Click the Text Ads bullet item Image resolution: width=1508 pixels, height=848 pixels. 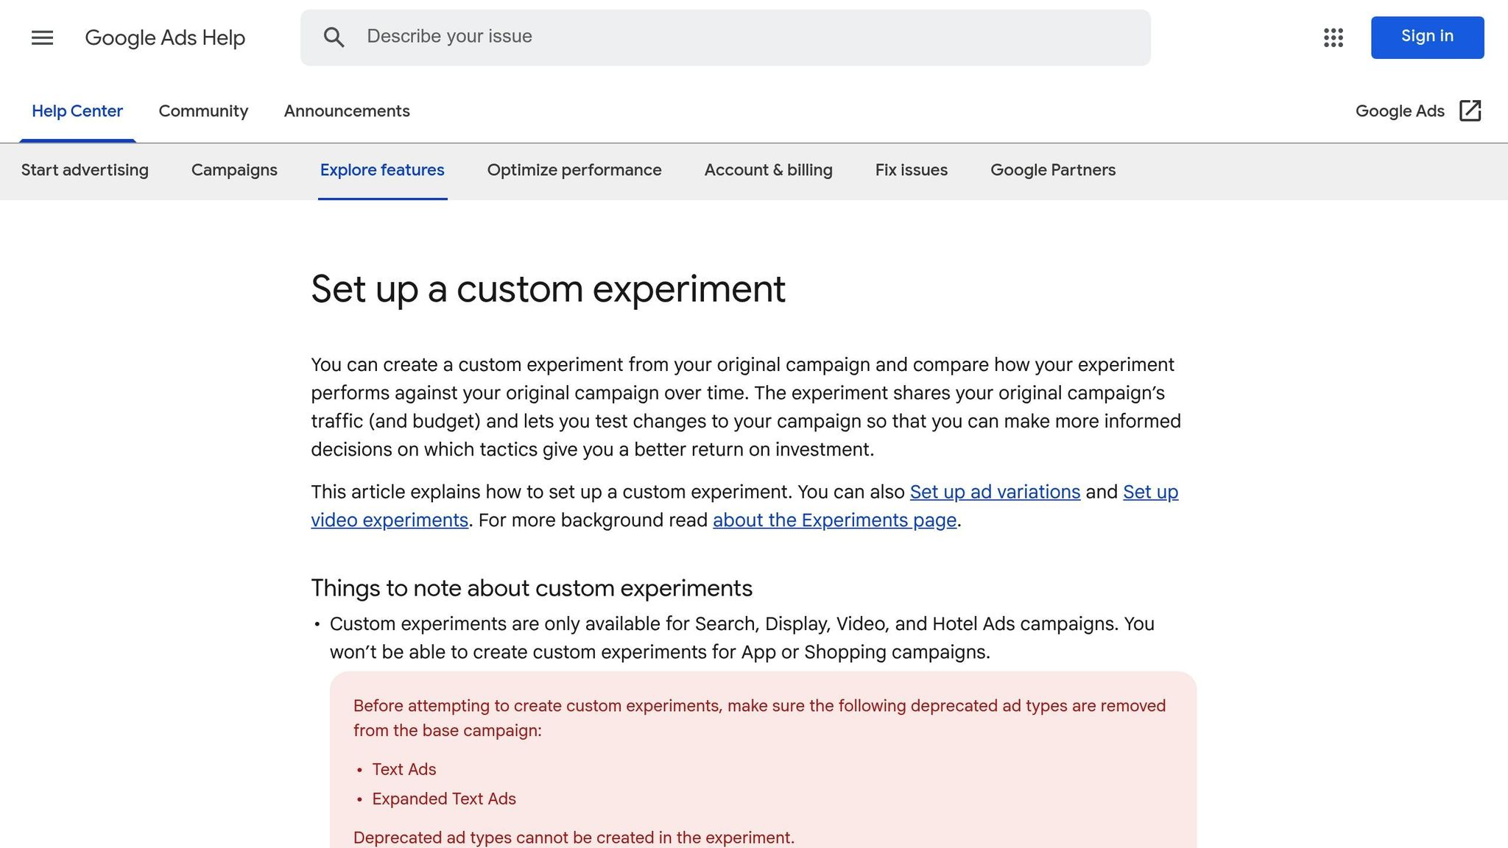[x=404, y=769]
